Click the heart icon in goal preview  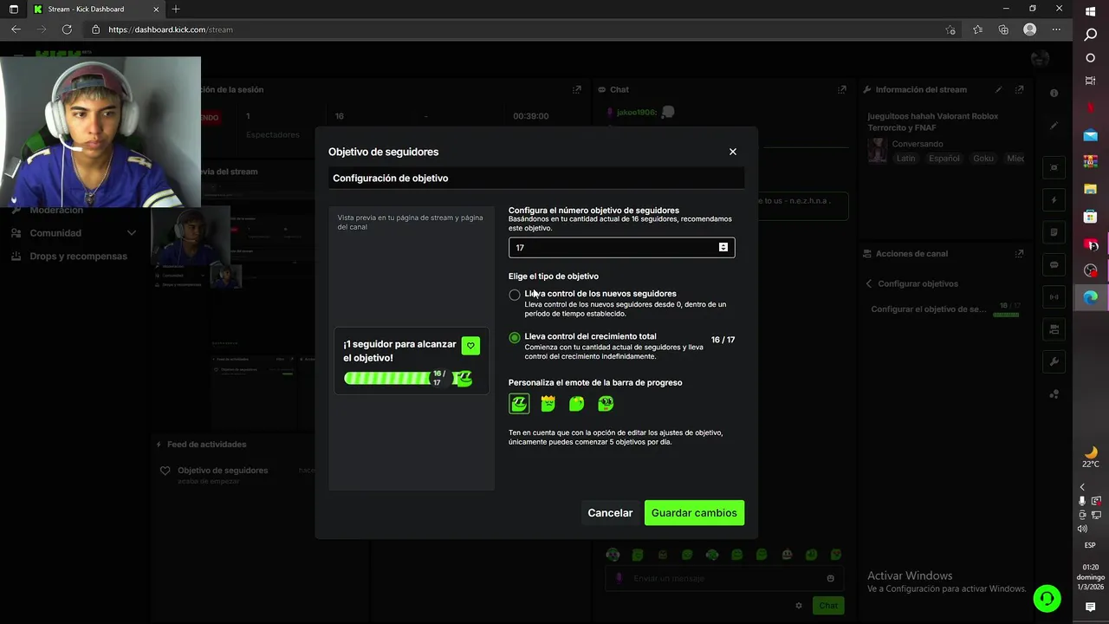click(x=470, y=346)
